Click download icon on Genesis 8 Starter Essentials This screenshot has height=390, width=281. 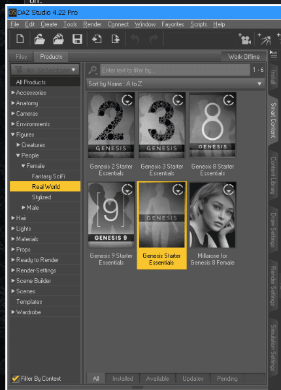[229, 100]
